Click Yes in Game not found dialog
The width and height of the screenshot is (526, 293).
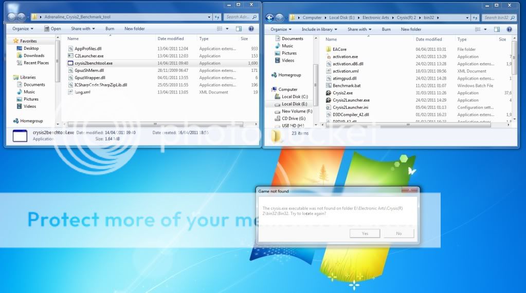[365, 233]
